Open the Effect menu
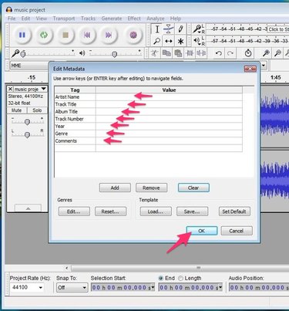This screenshot has width=289, height=311. [134, 19]
